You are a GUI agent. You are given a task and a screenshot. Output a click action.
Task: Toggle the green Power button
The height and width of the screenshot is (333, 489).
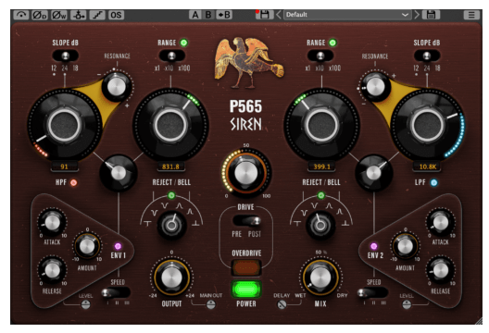point(246,290)
